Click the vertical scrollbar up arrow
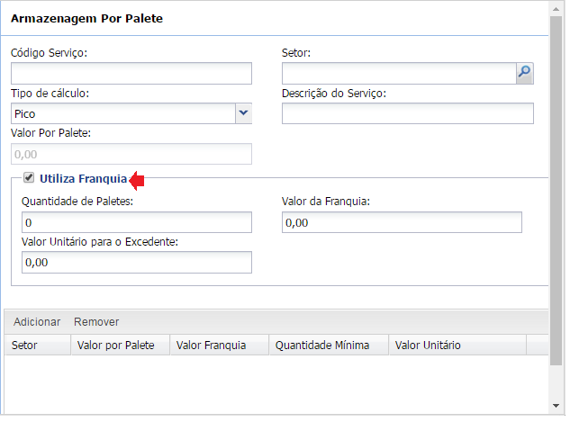The image size is (570, 422). [x=557, y=8]
